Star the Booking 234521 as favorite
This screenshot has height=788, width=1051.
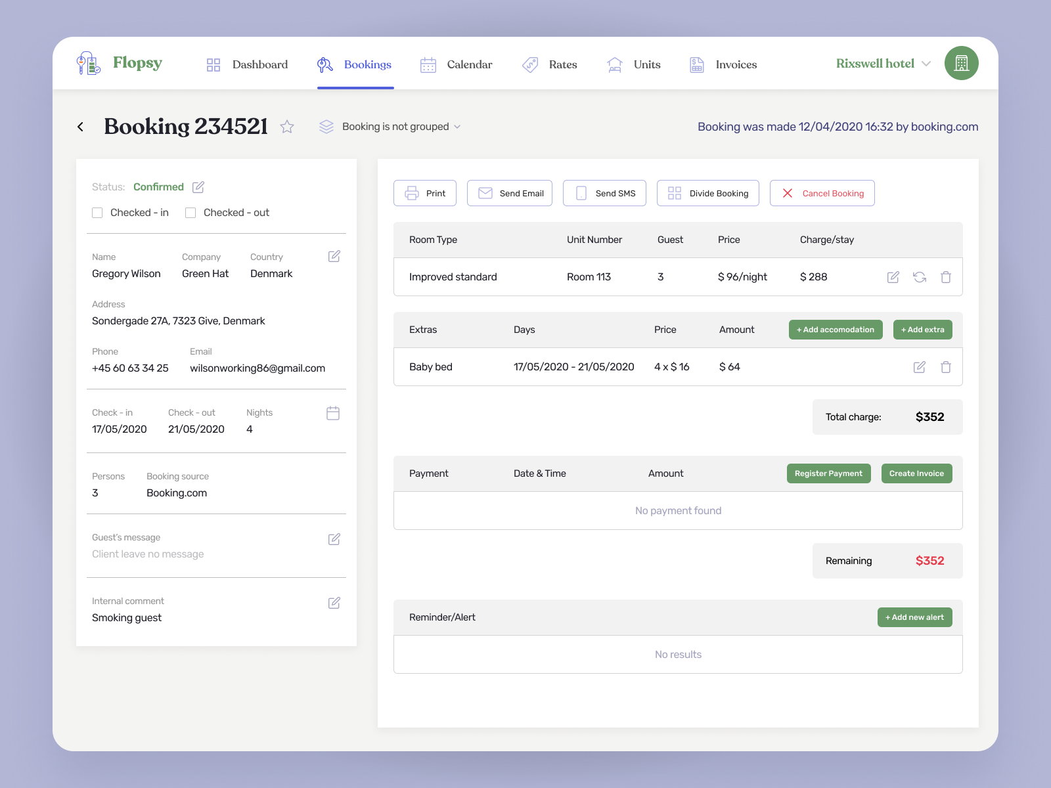tap(287, 127)
